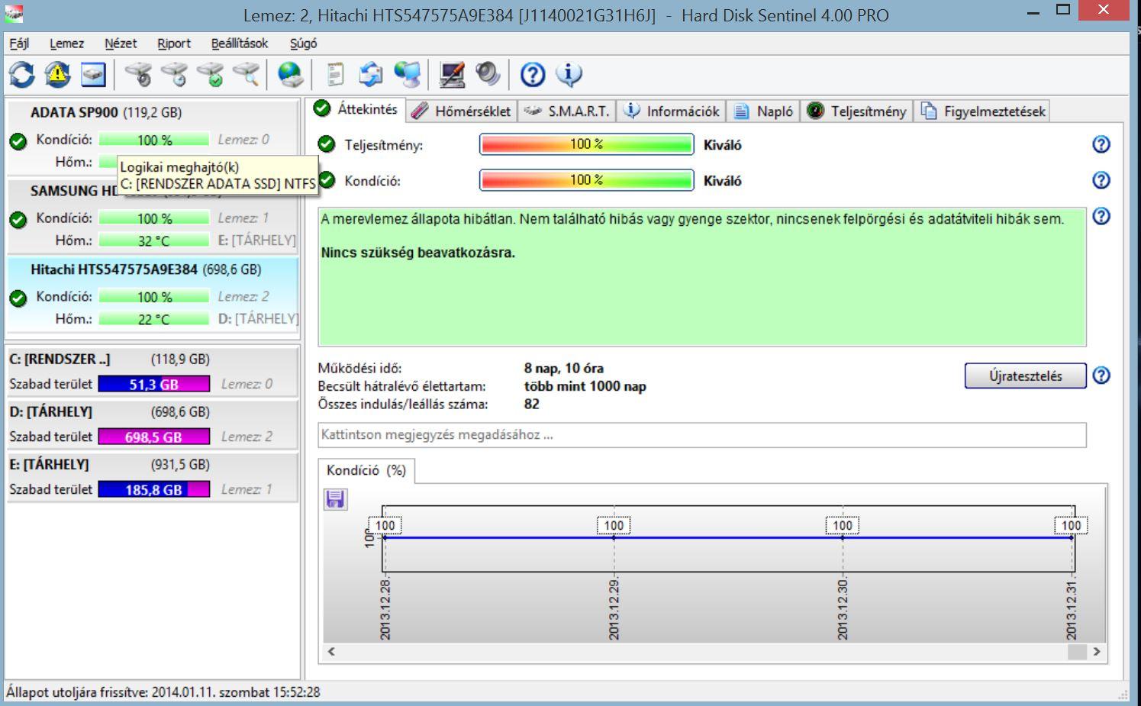Click the refresh icon with yellow warning sign

tap(57, 74)
